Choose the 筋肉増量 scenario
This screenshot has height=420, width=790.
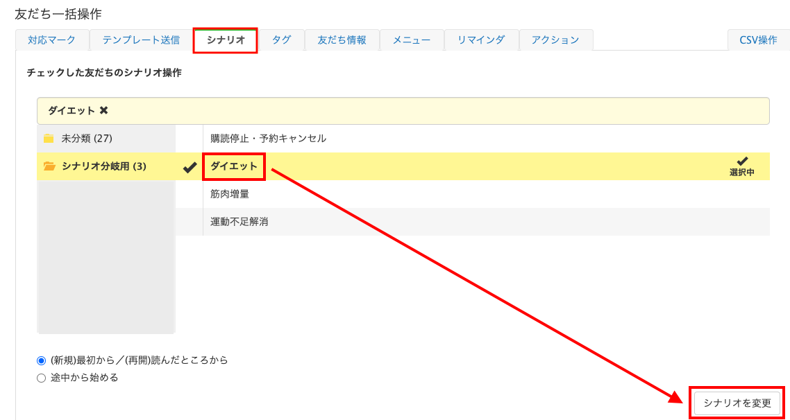tap(230, 194)
